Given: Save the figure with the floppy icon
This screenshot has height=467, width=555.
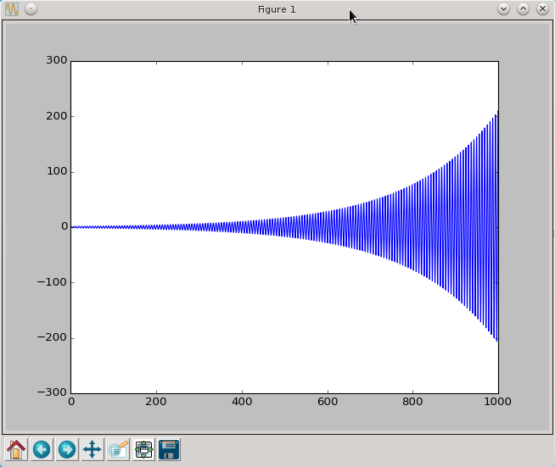Looking at the screenshot, I should (169, 449).
